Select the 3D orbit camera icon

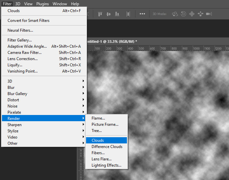pyautogui.click(x=175, y=14)
